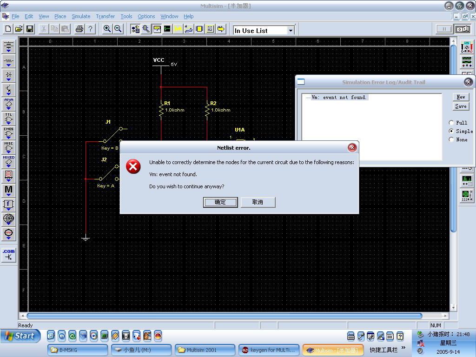Cancel with the 取消 button
This screenshot has width=476, height=357.
pyautogui.click(x=258, y=202)
